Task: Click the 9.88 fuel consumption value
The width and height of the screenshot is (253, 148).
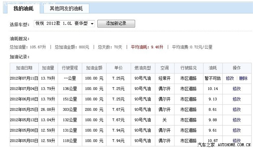Action: (213, 120)
